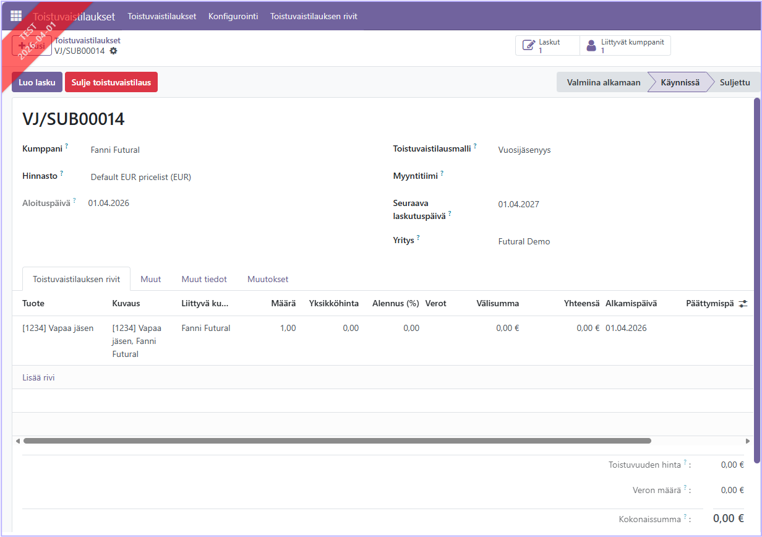Open column settings adjust icon in table
The width and height of the screenshot is (762, 537).
(x=743, y=304)
